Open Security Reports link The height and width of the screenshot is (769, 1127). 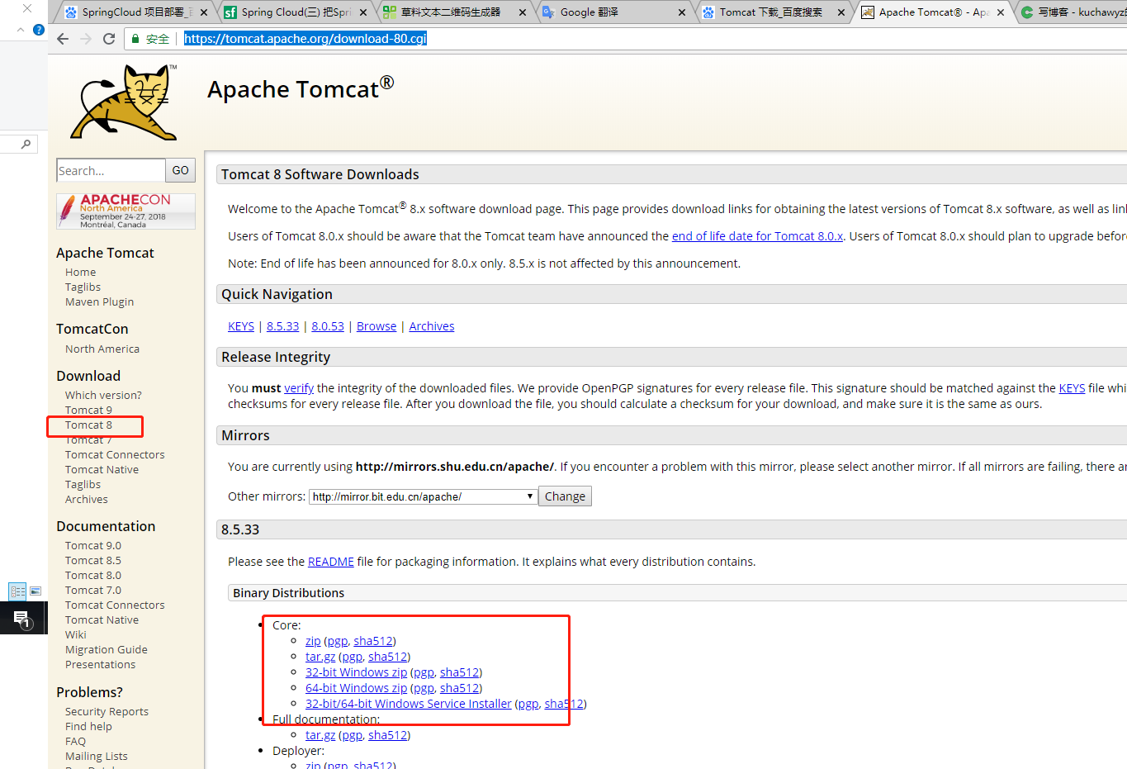click(x=107, y=712)
